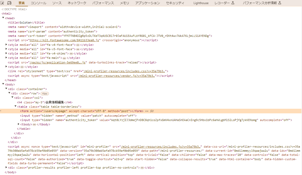Open the パフォーマンス tab

tap(103, 3)
